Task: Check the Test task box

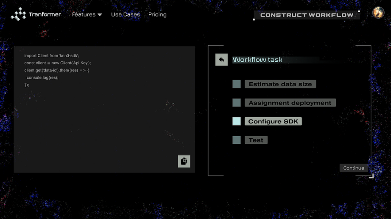Action: 237,140
